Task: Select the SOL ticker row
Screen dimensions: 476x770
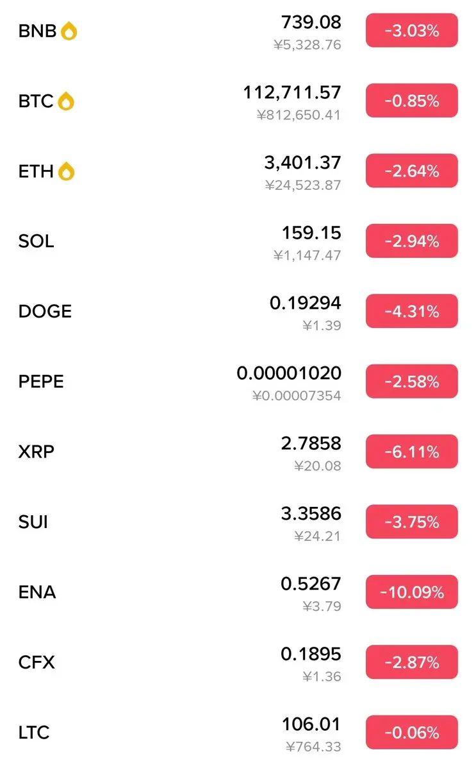Action: click(238, 241)
